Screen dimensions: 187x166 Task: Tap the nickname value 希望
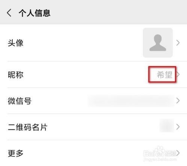[x=165, y=75]
